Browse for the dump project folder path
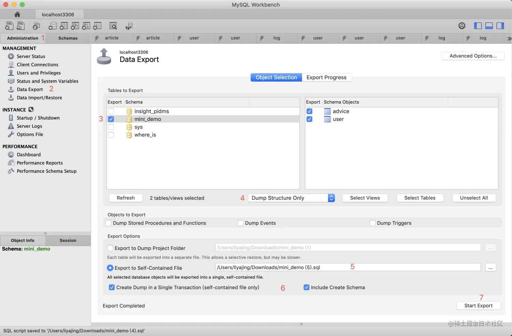This screenshot has height=336, width=512. coord(490,248)
